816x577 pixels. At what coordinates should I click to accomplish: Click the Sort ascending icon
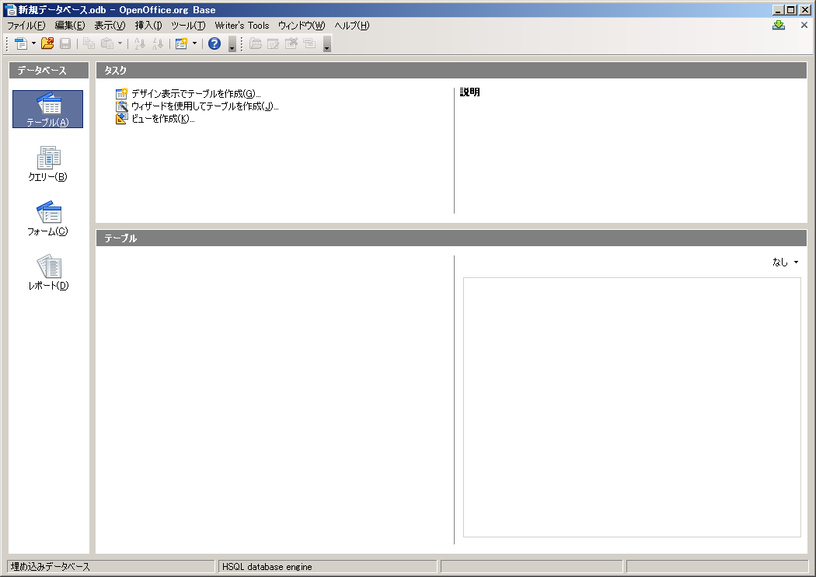point(139,43)
